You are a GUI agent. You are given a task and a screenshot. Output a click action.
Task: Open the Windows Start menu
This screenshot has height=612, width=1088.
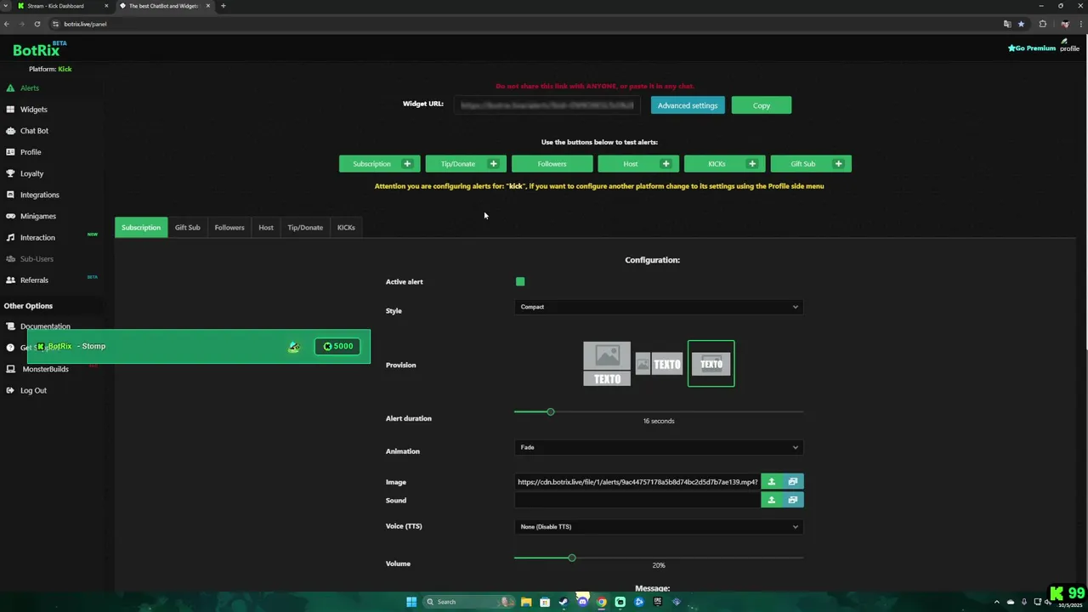point(411,602)
